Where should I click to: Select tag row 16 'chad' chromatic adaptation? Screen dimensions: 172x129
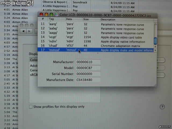click(x=96, y=46)
